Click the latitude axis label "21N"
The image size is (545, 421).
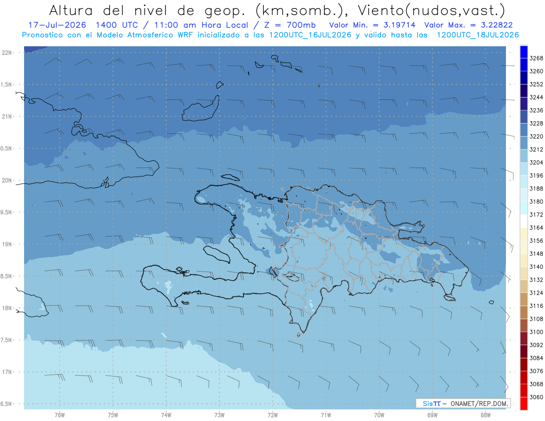(x=7, y=117)
